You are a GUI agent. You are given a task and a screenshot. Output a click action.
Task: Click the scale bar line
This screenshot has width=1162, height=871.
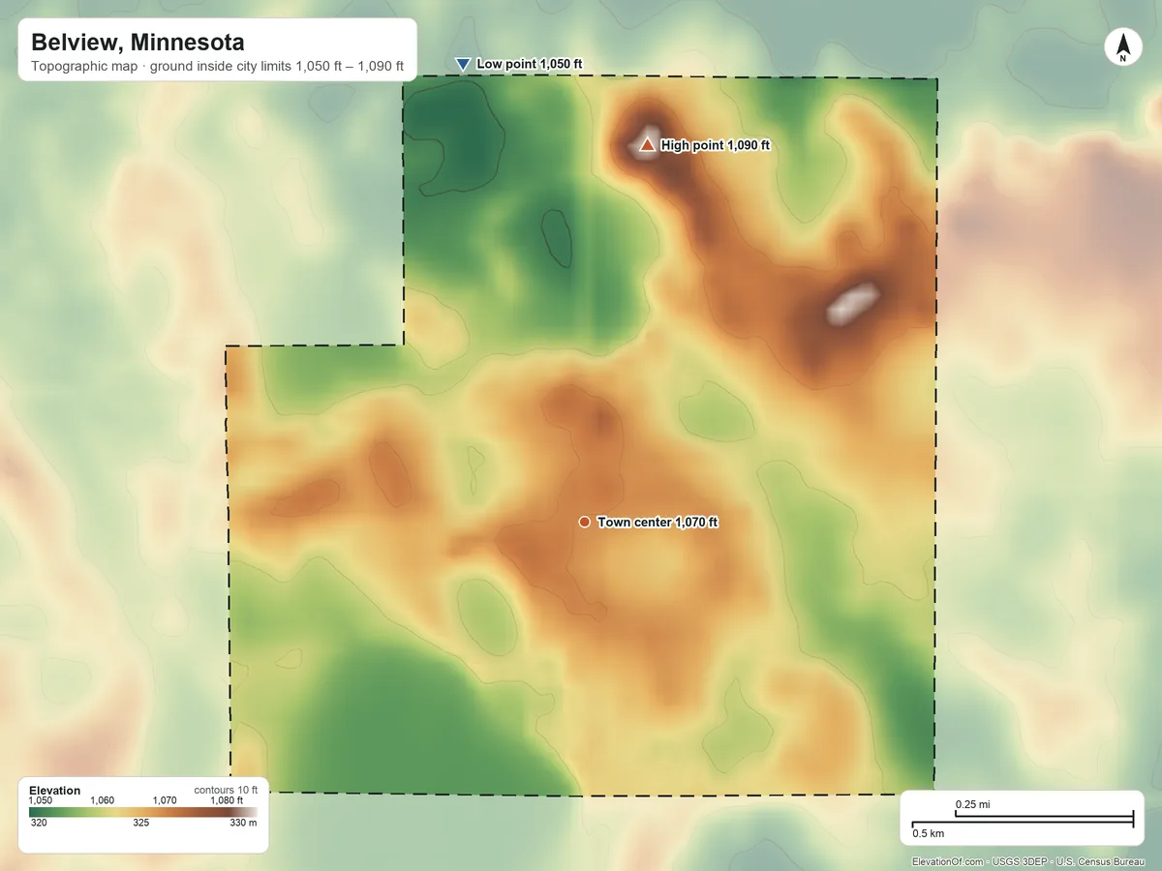coord(1023,820)
